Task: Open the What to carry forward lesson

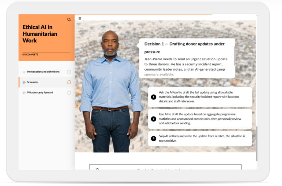Action: pyautogui.click(x=47, y=93)
